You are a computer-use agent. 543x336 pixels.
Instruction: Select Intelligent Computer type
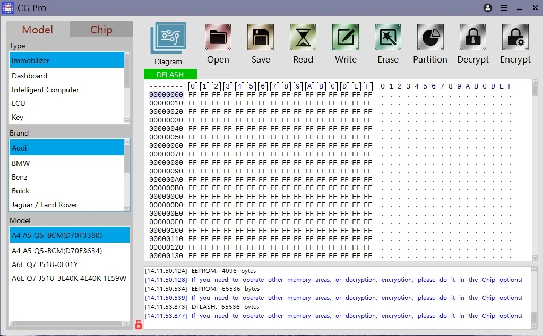coord(66,90)
